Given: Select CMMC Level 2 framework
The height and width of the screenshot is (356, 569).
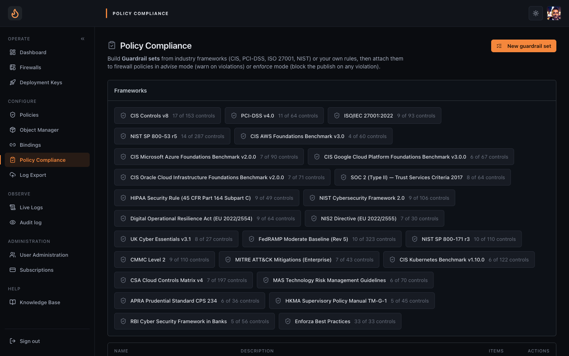Looking at the screenshot, I should tap(164, 259).
